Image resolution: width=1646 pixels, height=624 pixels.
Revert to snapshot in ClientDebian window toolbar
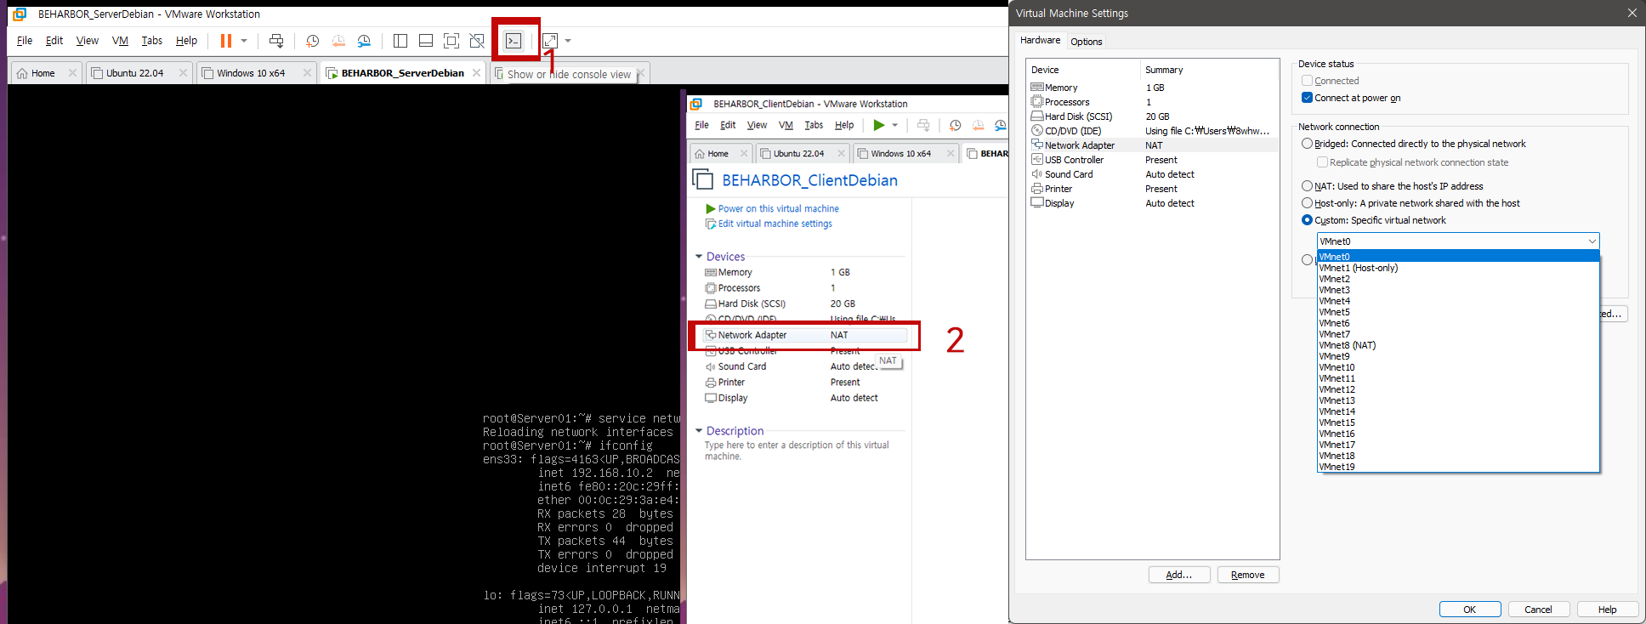tap(979, 125)
